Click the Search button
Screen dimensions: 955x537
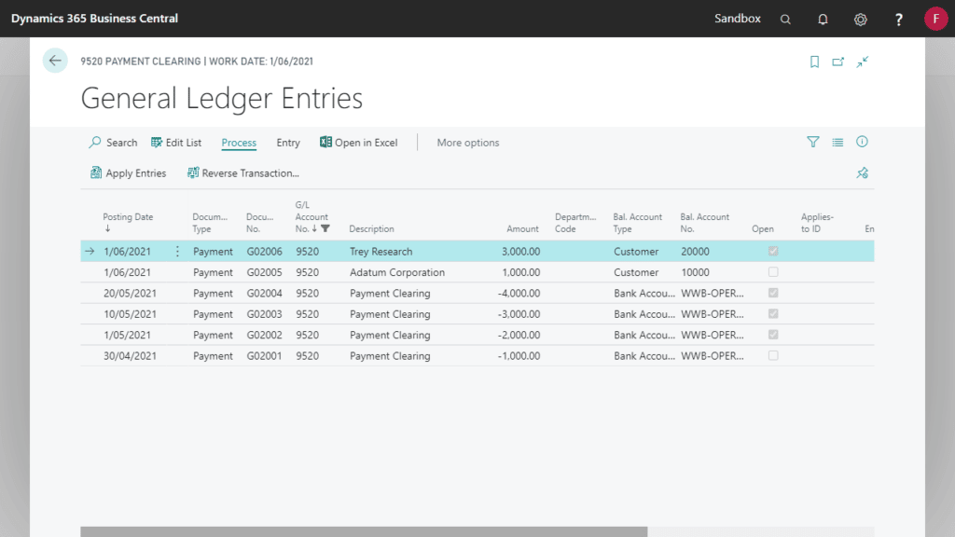point(113,142)
